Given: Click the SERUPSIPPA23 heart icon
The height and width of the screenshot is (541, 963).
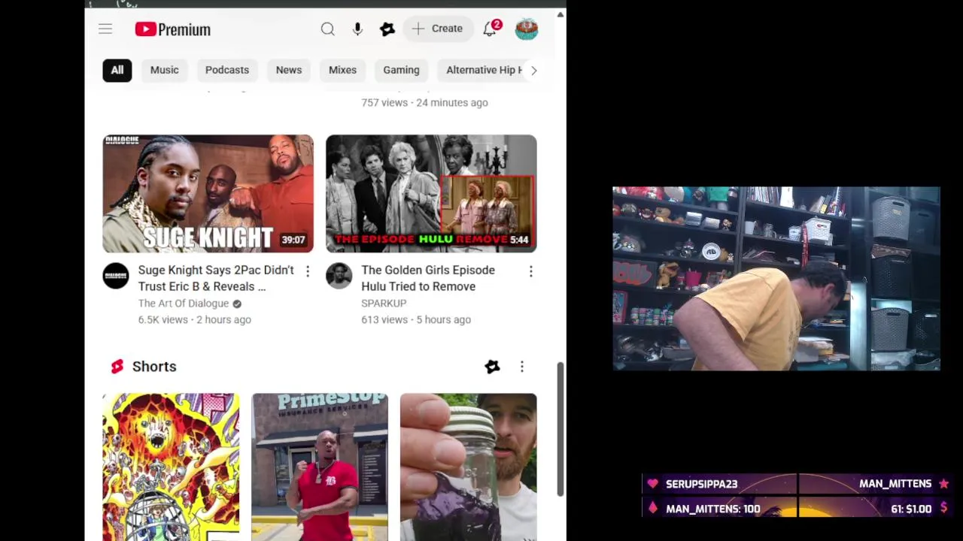Looking at the screenshot, I should (x=652, y=484).
